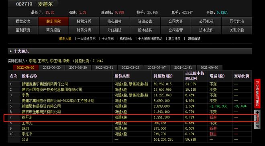Screen dimensions: 265x146
Task: Click the 限售解禁 sub-link
Action: pos(194,39)
